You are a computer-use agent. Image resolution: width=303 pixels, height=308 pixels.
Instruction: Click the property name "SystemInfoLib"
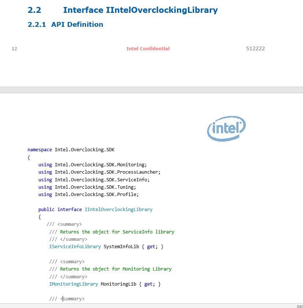click(x=121, y=247)
